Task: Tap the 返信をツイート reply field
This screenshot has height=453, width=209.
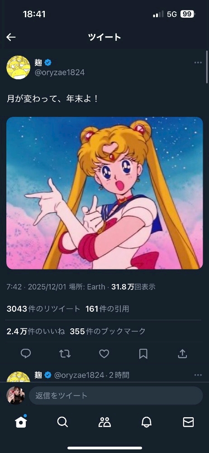Action: coord(116,395)
